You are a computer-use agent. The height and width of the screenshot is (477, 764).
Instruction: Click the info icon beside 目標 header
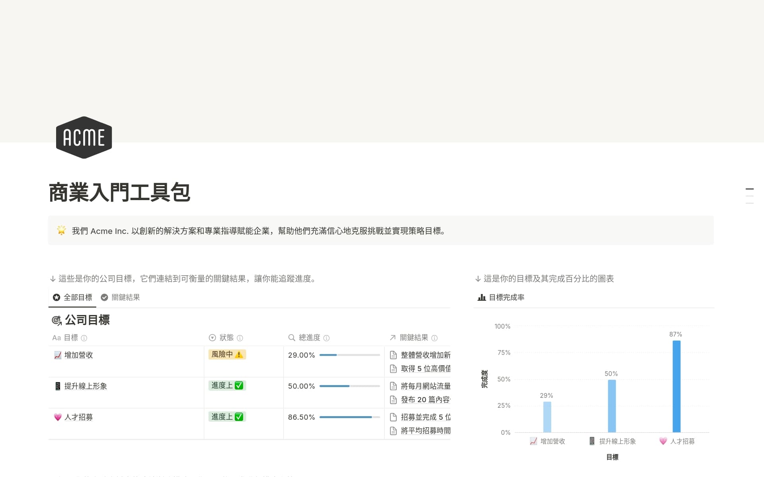tap(84, 338)
